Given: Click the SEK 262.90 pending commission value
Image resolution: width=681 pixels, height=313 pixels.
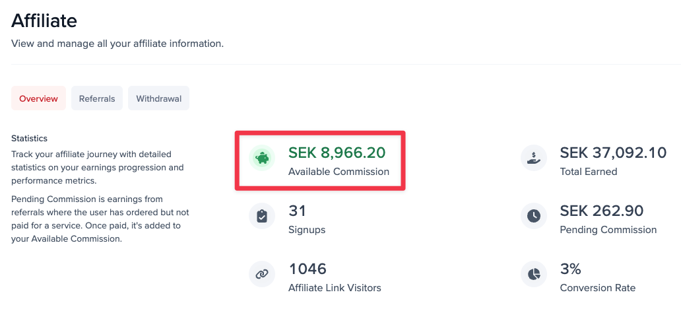Looking at the screenshot, I should point(601,211).
